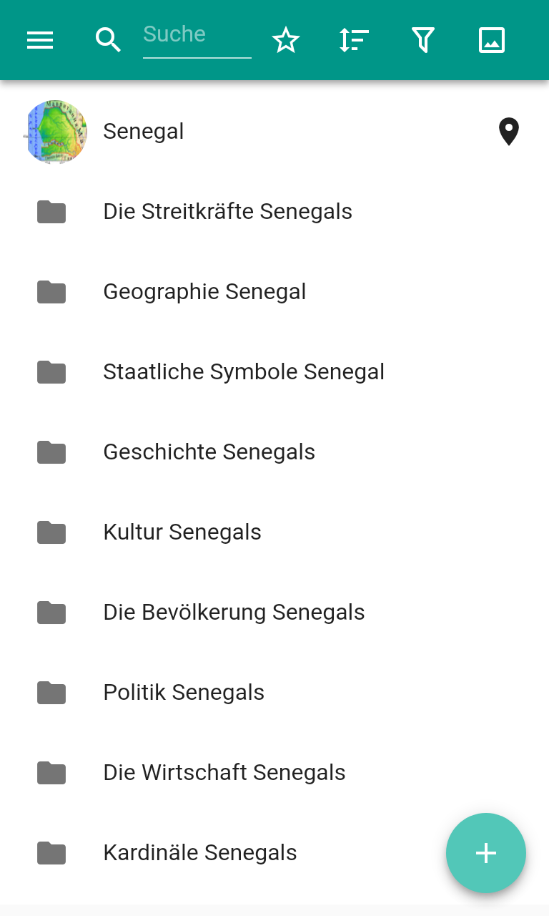Tap the magnifier search icon
Image resolution: width=549 pixels, height=916 pixels.
[x=108, y=40]
